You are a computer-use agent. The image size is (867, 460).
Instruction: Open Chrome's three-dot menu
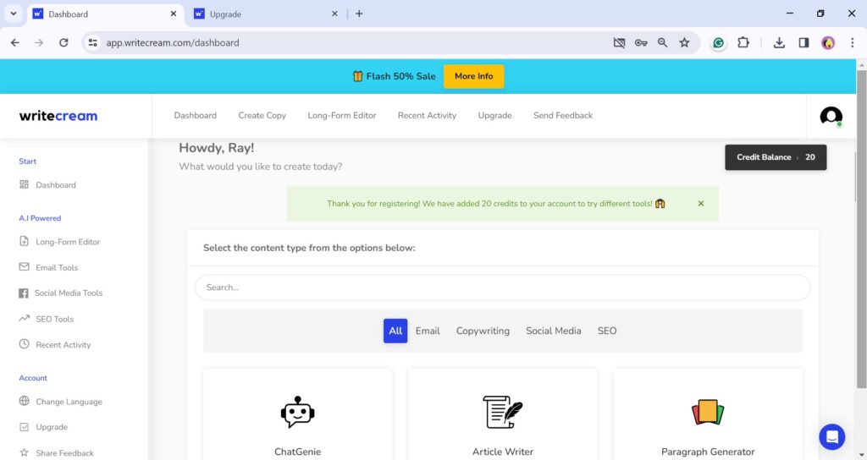tap(852, 42)
